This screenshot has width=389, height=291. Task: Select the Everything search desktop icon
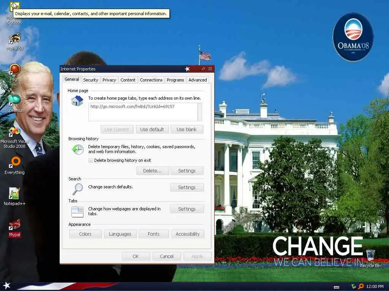pyautogui.click(x=14, y=165)
